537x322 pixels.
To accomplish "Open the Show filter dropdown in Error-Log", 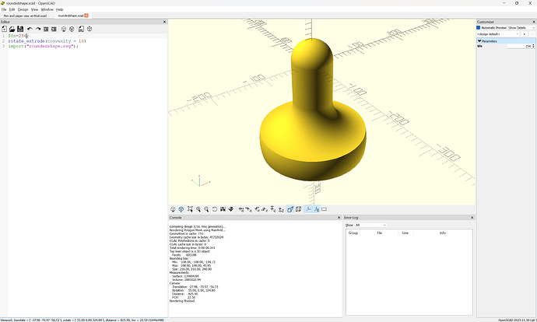I will pyautogui.click(x=371, y=225).
